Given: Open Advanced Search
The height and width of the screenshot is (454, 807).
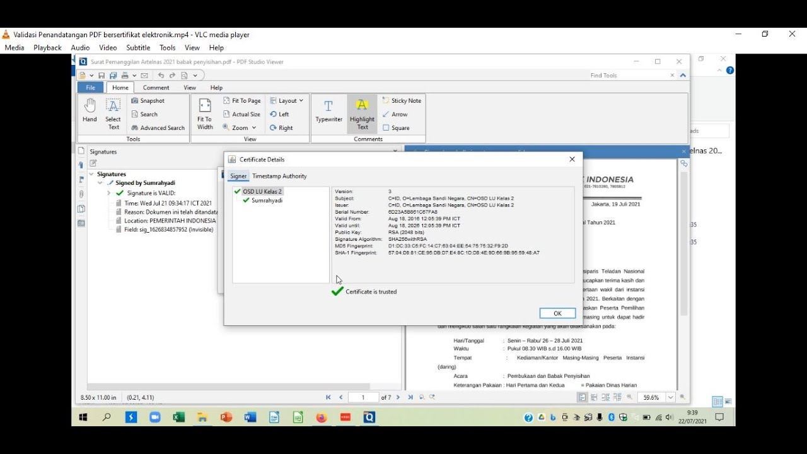Looking at the screenshot, I should pos(158,128).
